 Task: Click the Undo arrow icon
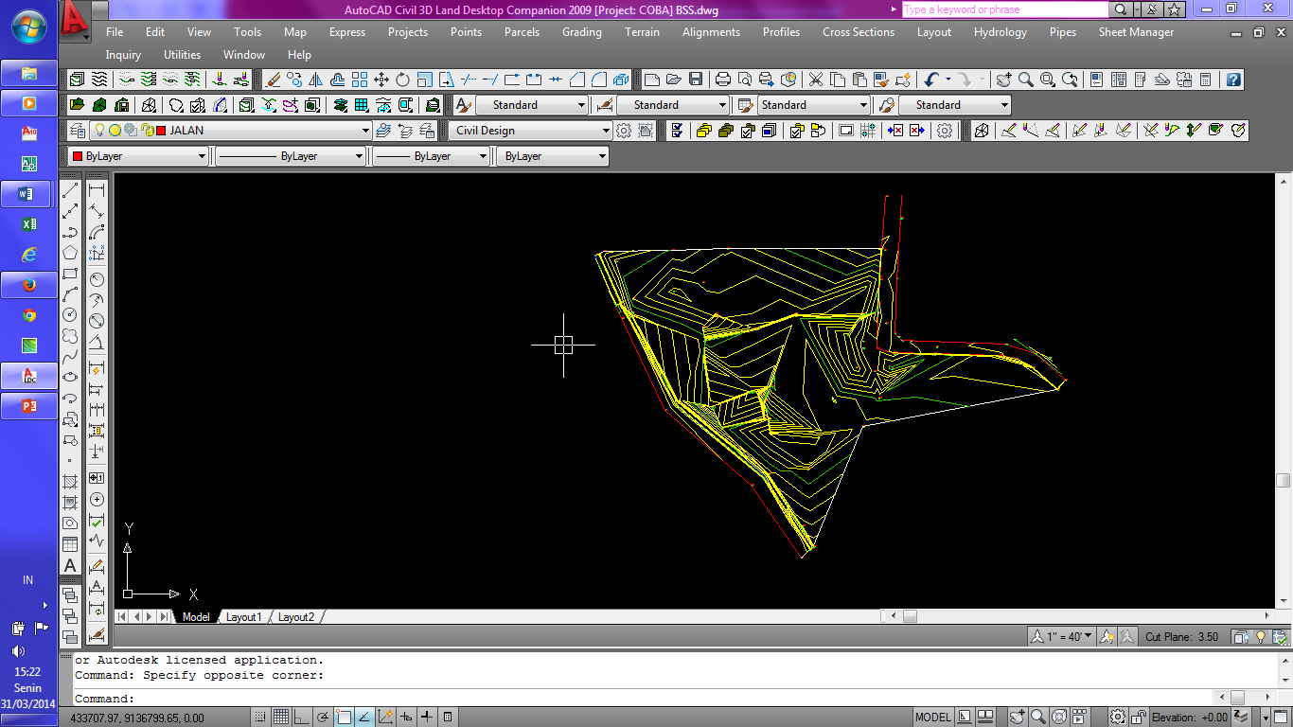pyautogui.click(x=931, y=80)
